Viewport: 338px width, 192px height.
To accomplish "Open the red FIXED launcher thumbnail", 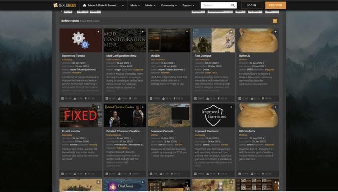I will 81,116.
